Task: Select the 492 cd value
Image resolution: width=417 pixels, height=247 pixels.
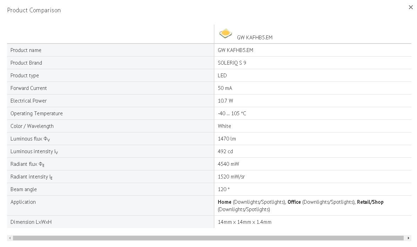Action: [225, 151]
